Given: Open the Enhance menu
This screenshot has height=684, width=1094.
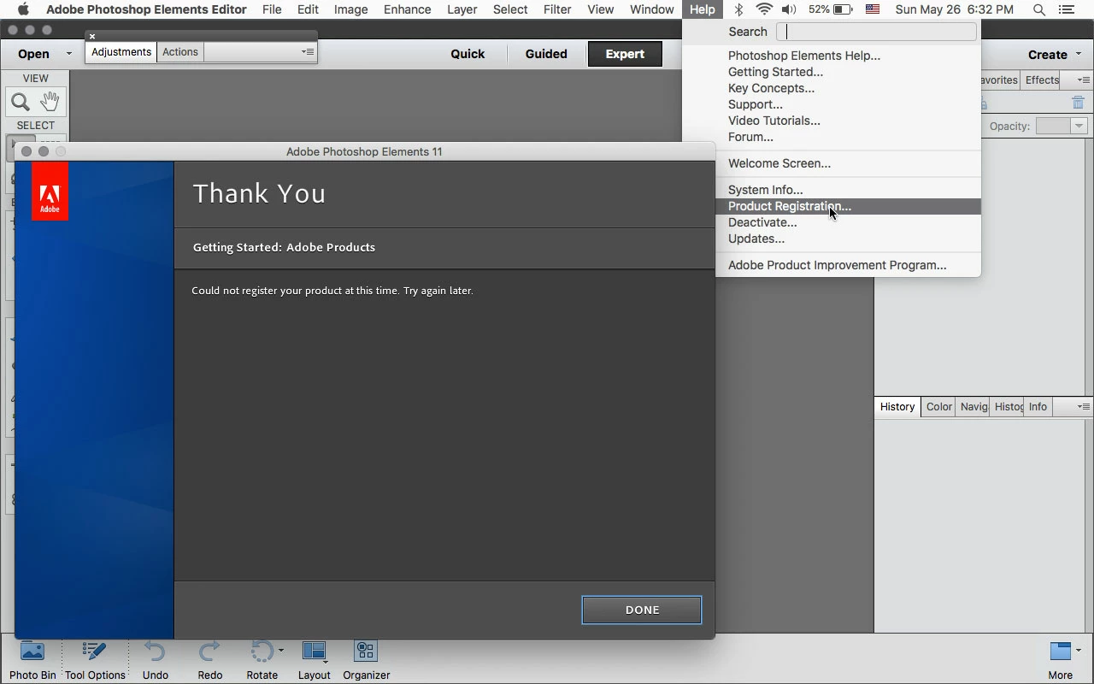Looking at the screenshot, I should pos(407,9).
